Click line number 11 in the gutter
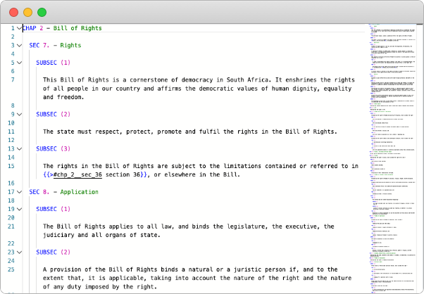 (x=11, y=132)
